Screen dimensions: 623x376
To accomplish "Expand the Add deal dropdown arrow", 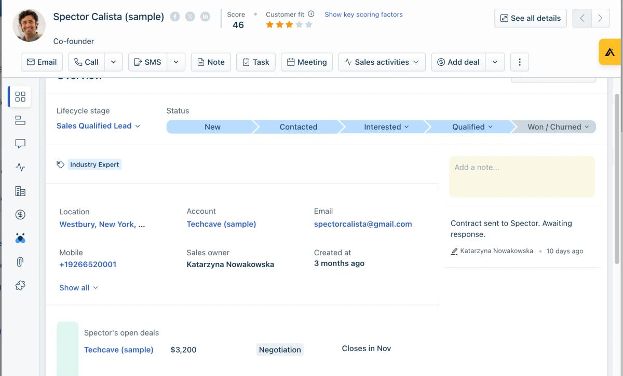I will (x=495, y=62).
